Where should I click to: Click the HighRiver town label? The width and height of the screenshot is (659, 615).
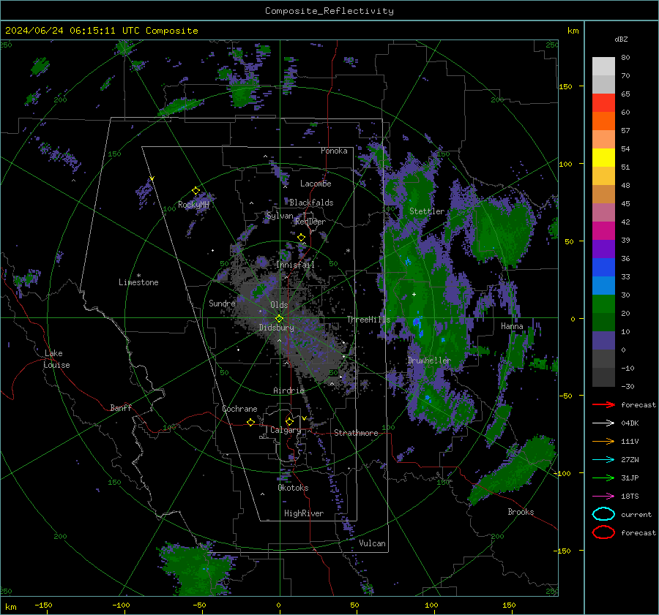pos(304,513)
